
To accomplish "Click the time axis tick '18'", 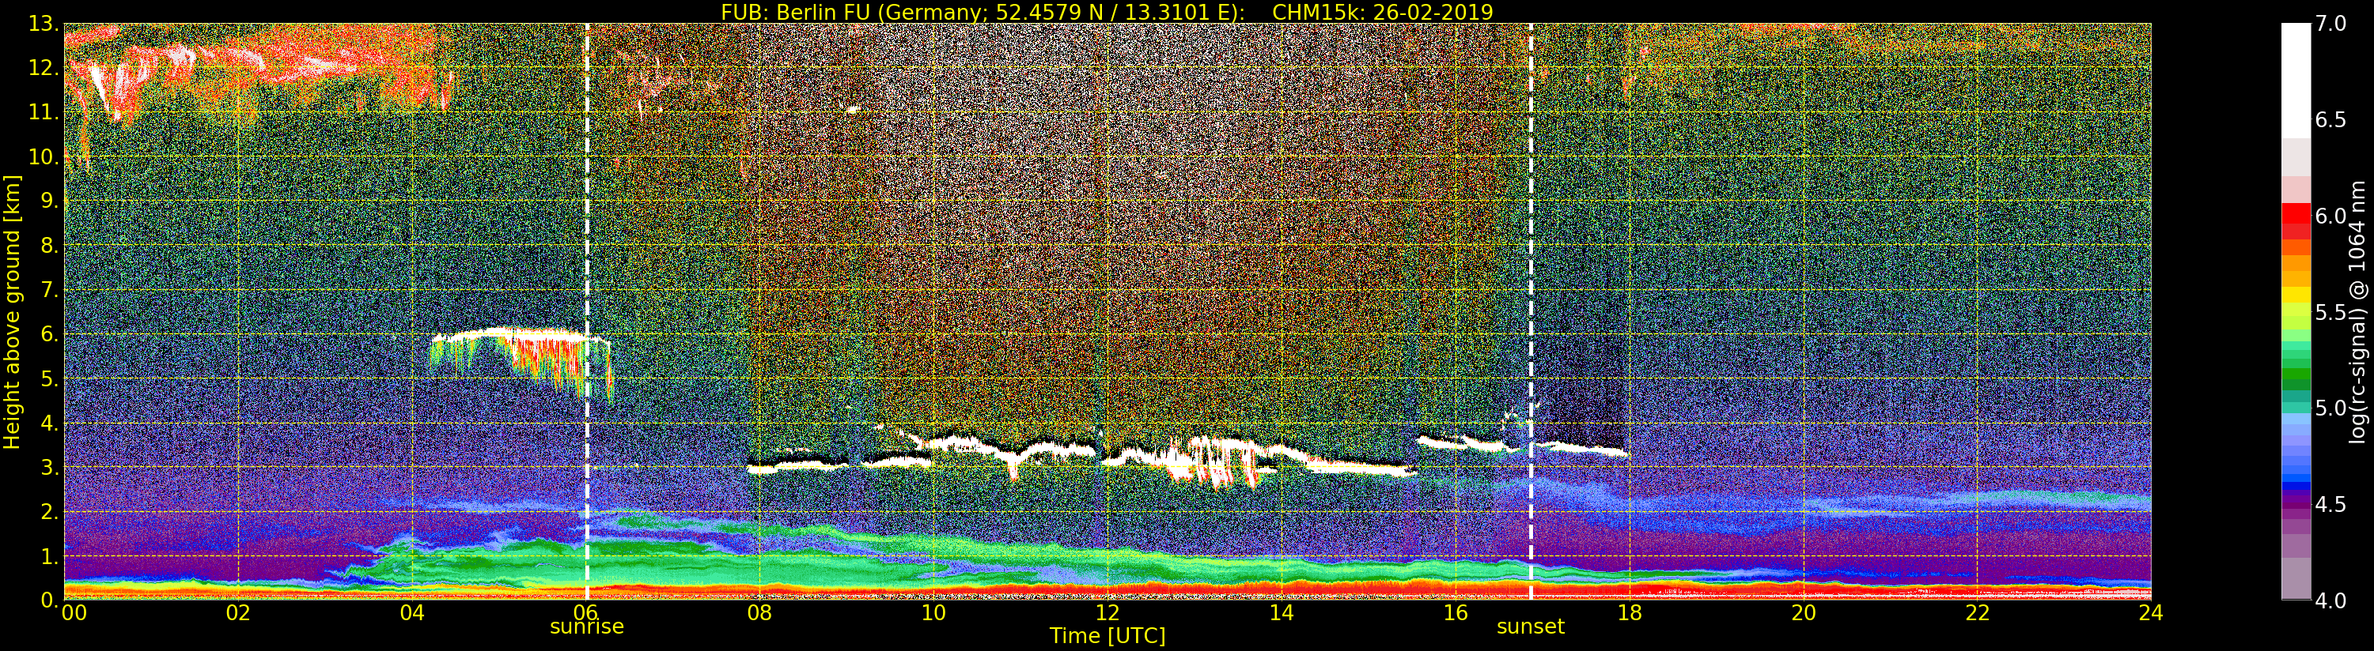I will coord(1630,612).
